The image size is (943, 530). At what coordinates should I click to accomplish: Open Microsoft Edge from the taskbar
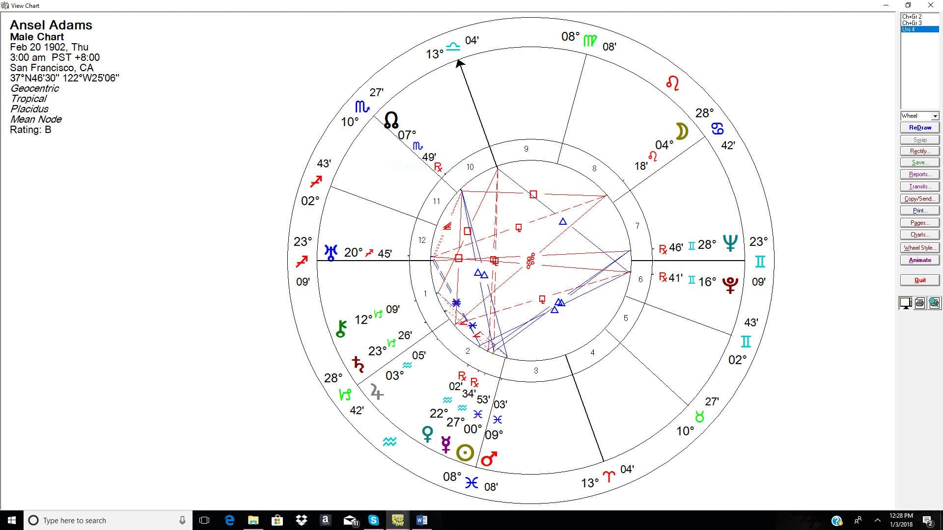point(229,520)
